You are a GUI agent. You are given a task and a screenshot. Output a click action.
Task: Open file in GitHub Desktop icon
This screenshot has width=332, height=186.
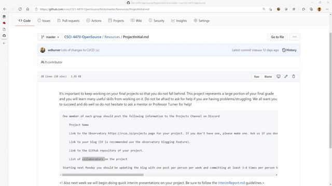point(279,76)
